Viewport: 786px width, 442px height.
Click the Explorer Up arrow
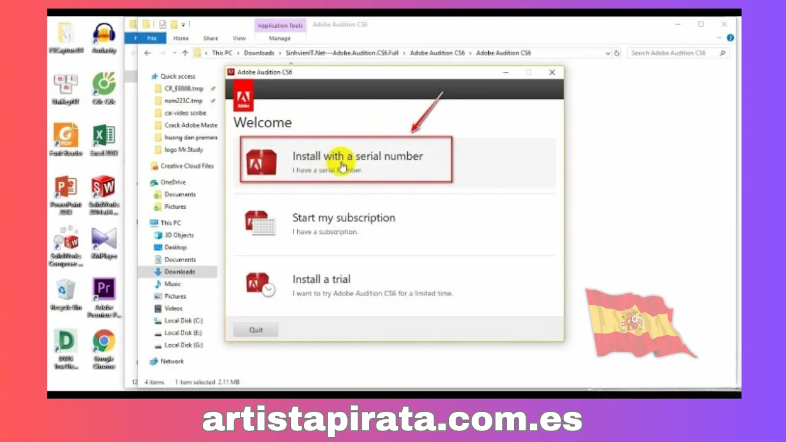coord(185,53)
